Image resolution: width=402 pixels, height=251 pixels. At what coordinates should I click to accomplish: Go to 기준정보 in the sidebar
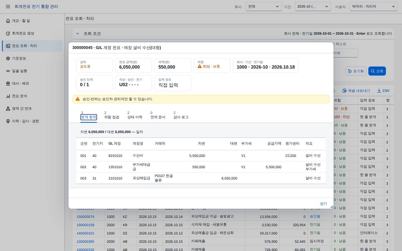(32, 58)
